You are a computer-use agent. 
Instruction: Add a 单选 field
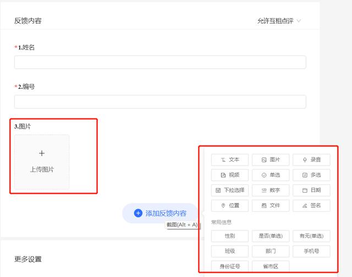coord(271,175)
